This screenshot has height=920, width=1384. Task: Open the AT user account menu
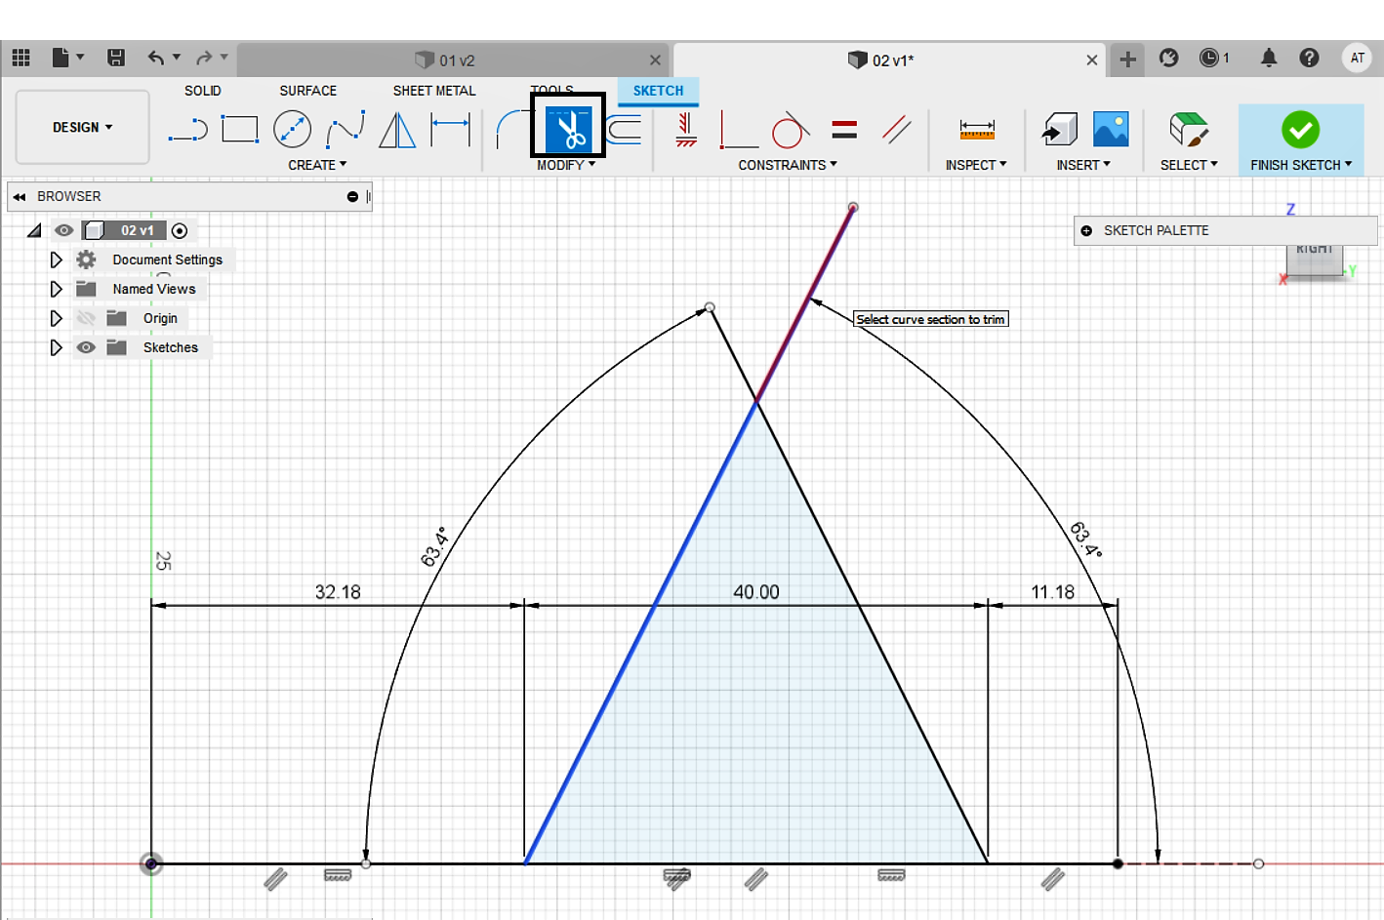pyautogui.click(x=1357, y=59)
